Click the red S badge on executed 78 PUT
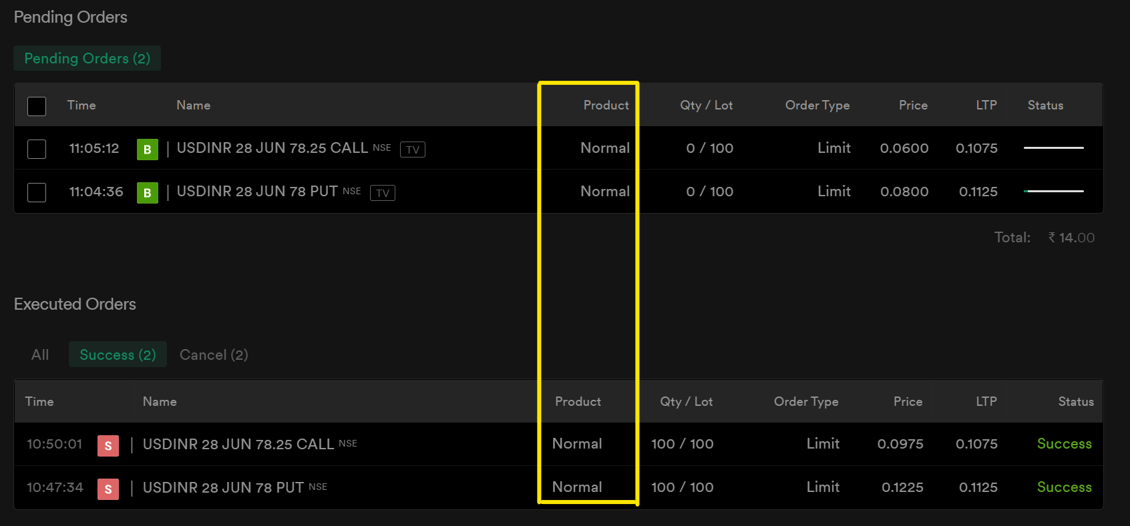 (x=108, y=489)
